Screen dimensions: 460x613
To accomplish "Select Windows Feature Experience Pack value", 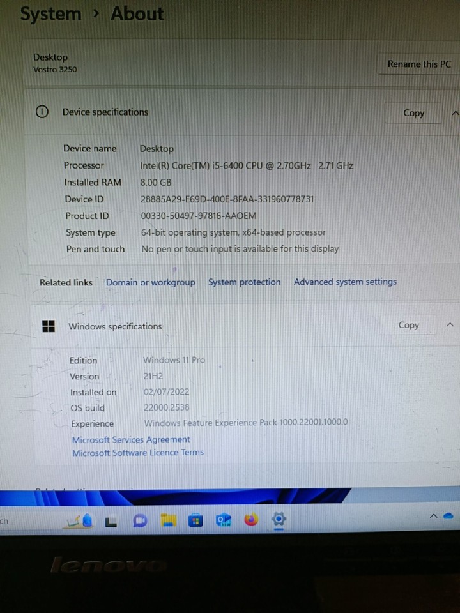I will pos(245,423).
